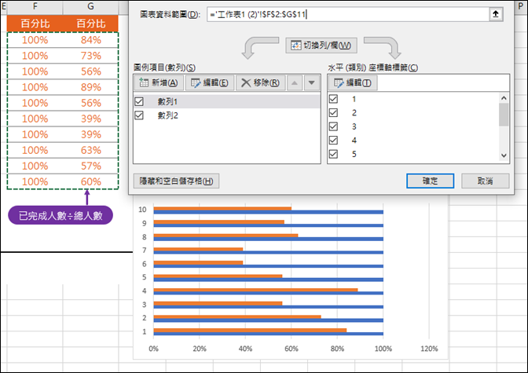Uncheck the 數列2 series checkbox
Screen dimensions: 528x373
pyautogui.click(x=139, y=115)
